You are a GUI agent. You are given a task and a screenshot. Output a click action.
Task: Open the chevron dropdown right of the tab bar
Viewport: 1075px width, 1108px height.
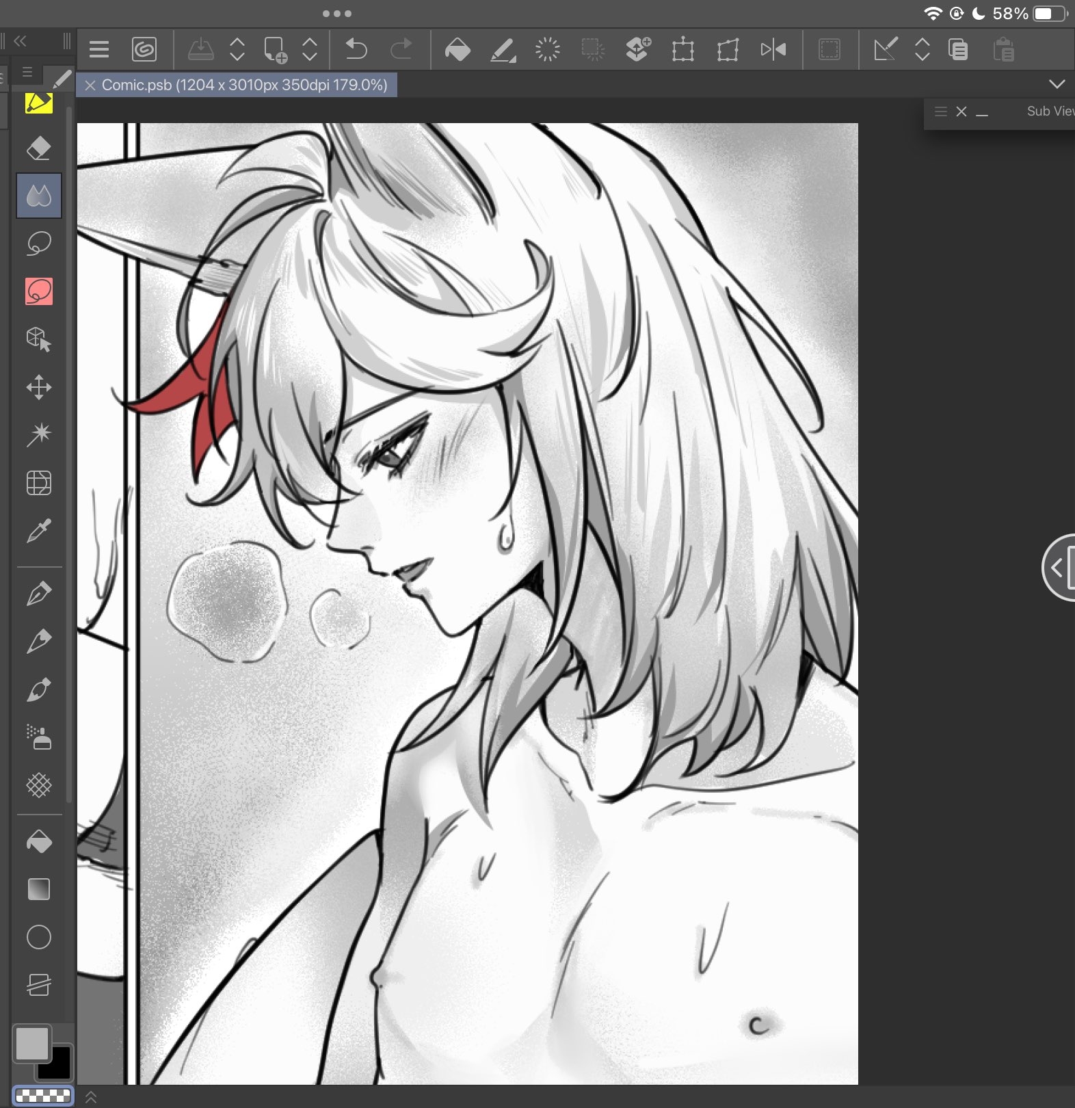(x=1057, y=84)
